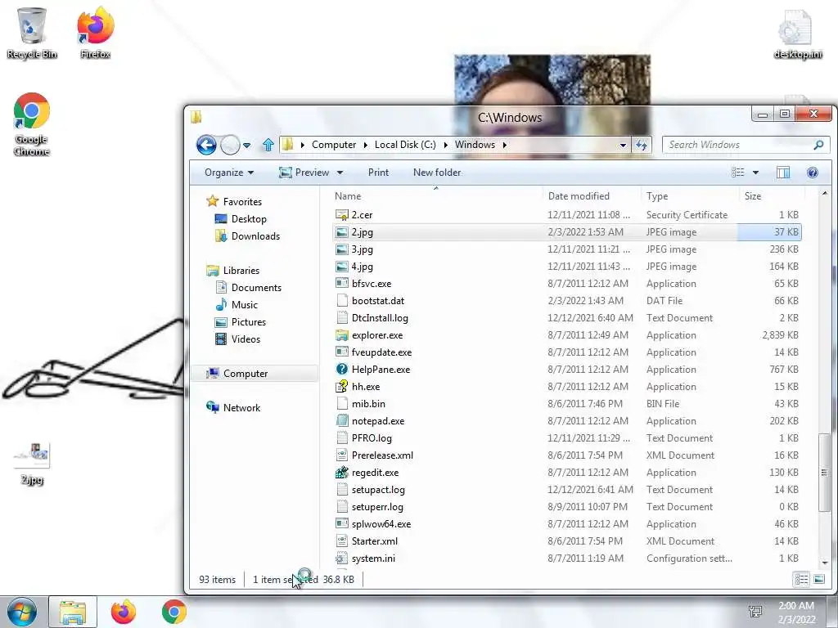Sort by Date modified column
The image size is (838, 628).
click(x=592, y=196)
